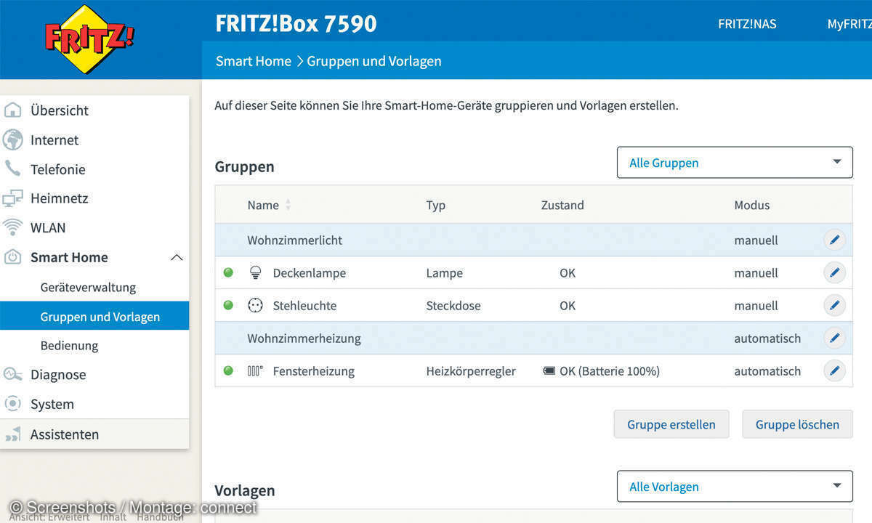872x523 pixels.
Task: Sort groups by the Name column arrows
Action: [288, 205]
